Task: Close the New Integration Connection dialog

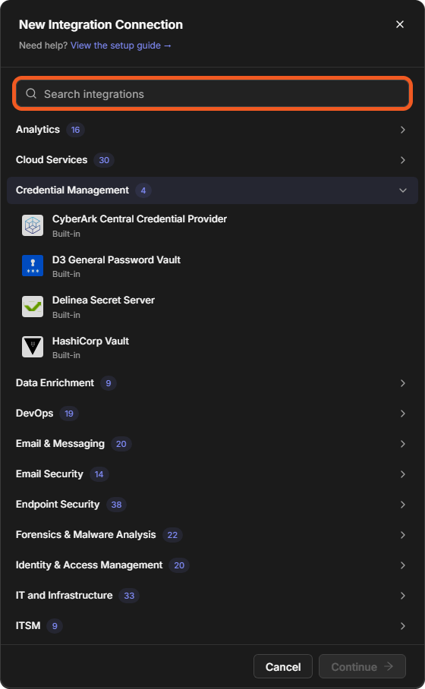Action: (399, 24)
